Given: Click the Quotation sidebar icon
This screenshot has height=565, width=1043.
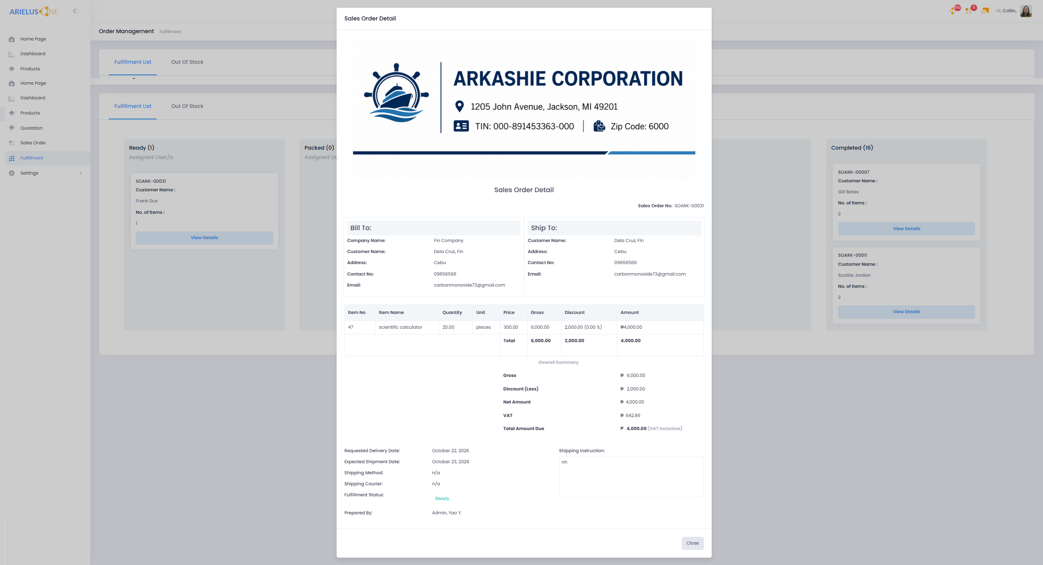Looking at the screenshot, I should (x=11, y=128).
